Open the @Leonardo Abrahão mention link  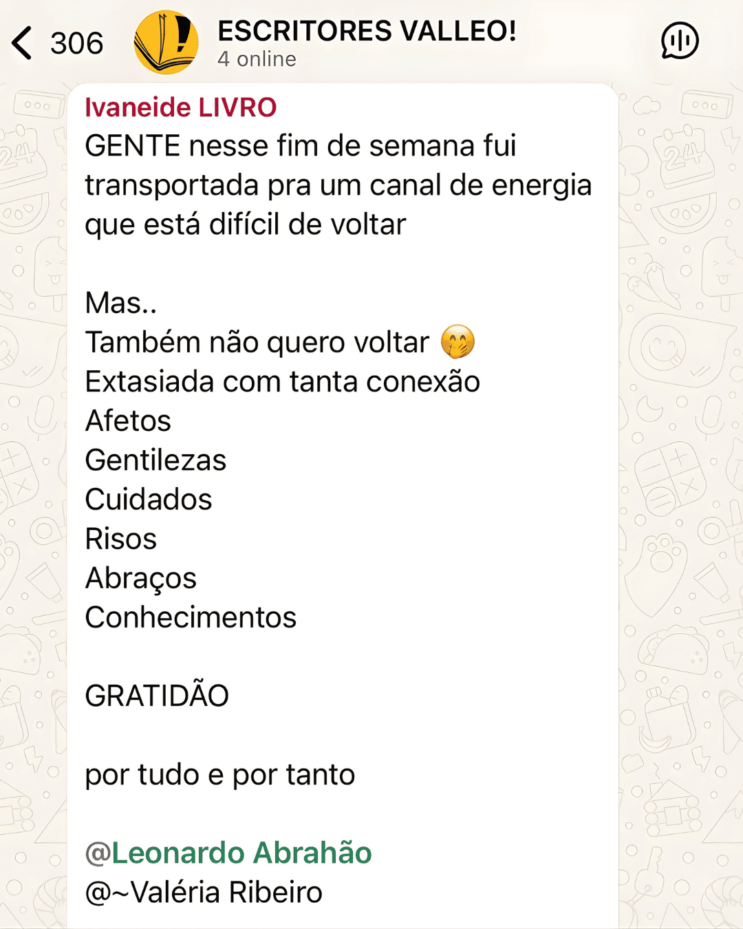pyautogui.click(x=228, y=852)
